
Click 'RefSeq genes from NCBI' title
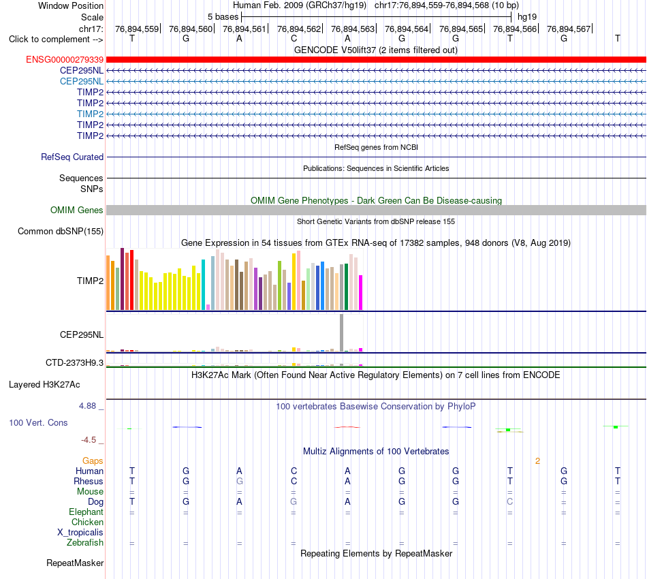coord(376,147)
